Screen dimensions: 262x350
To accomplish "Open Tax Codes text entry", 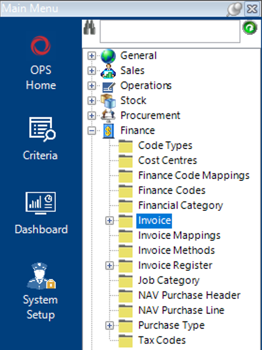I will coord(162,340).
